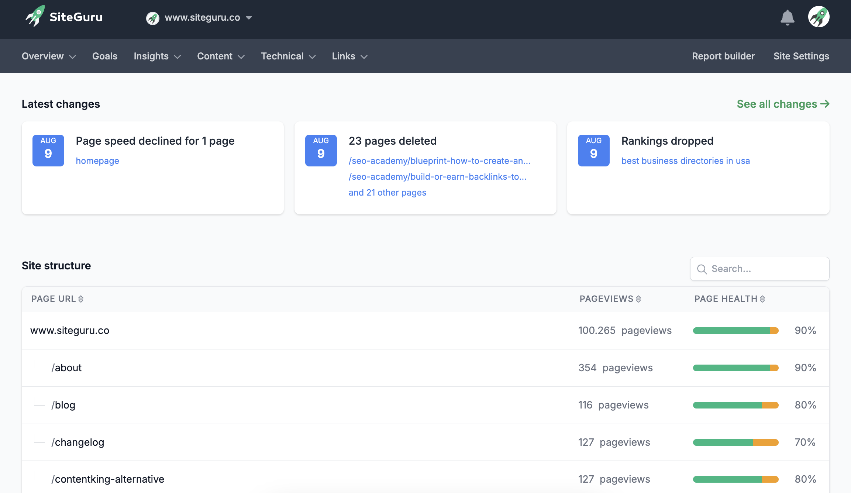The width and height of the screenshot is (851, 493).
Task: Expand the Insights menu
Action: 157,56
